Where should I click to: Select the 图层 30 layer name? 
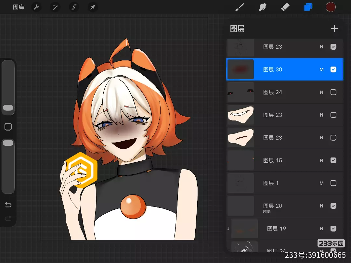point(272,69)
